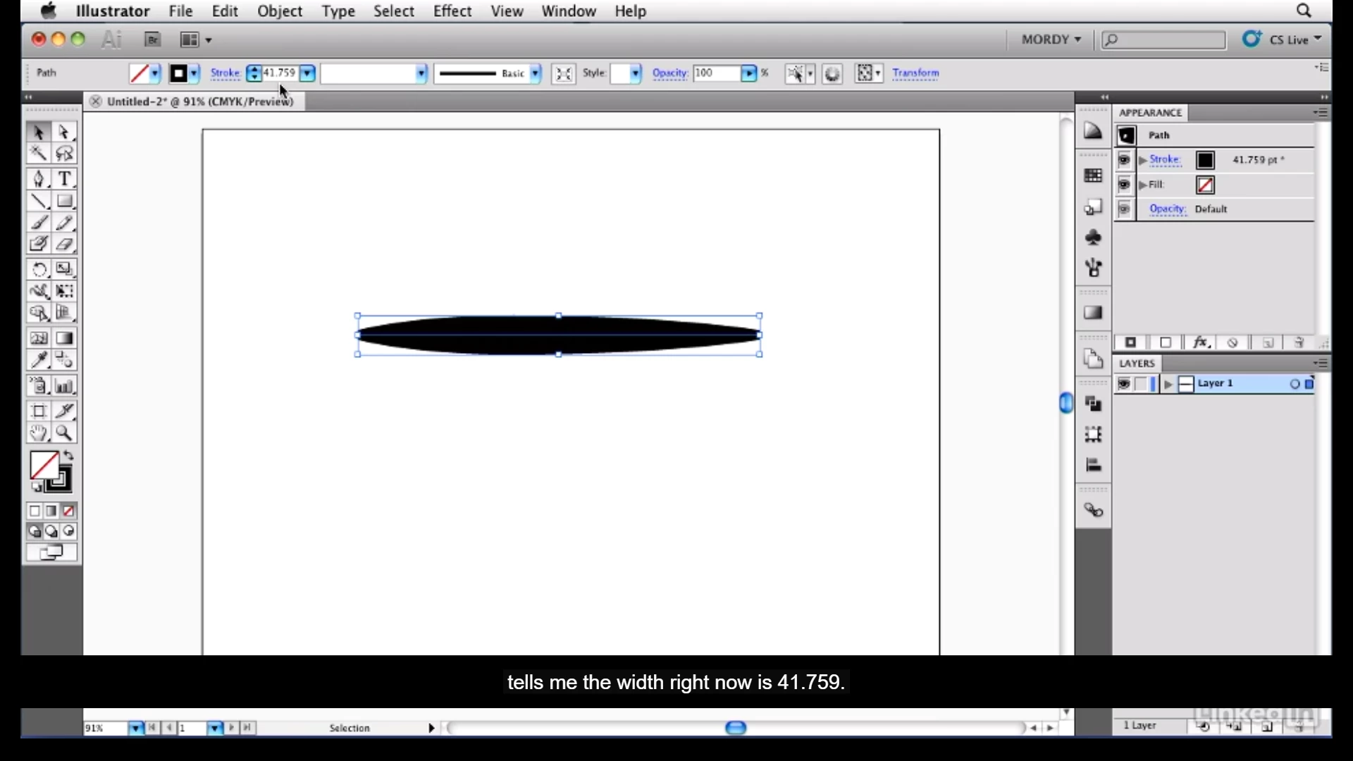Viewport: 1353px width, 761px height.
Task: Select the Rotate tool
Action: [39, 269]
